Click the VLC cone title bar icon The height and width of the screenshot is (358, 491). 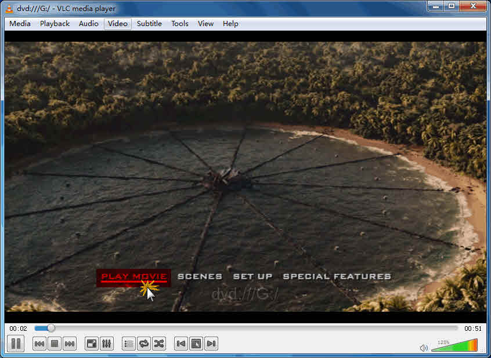tap(9, 9)
